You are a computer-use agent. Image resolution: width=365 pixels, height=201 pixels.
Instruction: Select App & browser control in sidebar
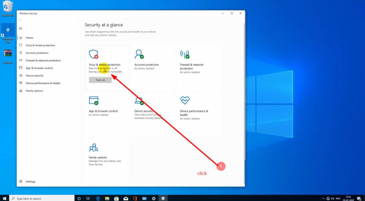click(39, 68)
